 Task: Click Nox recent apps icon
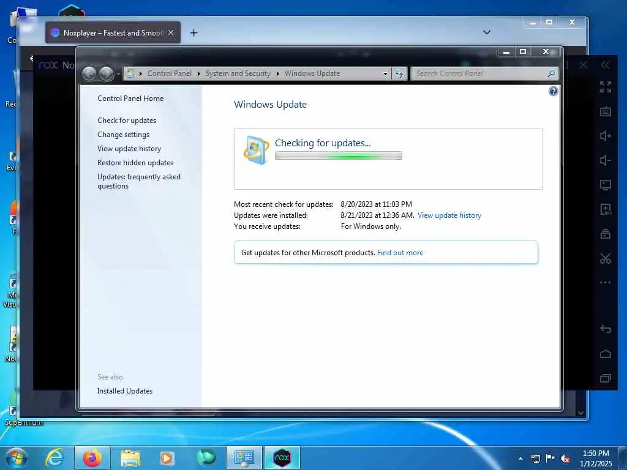pyautogui.click(x=606, y=378)
